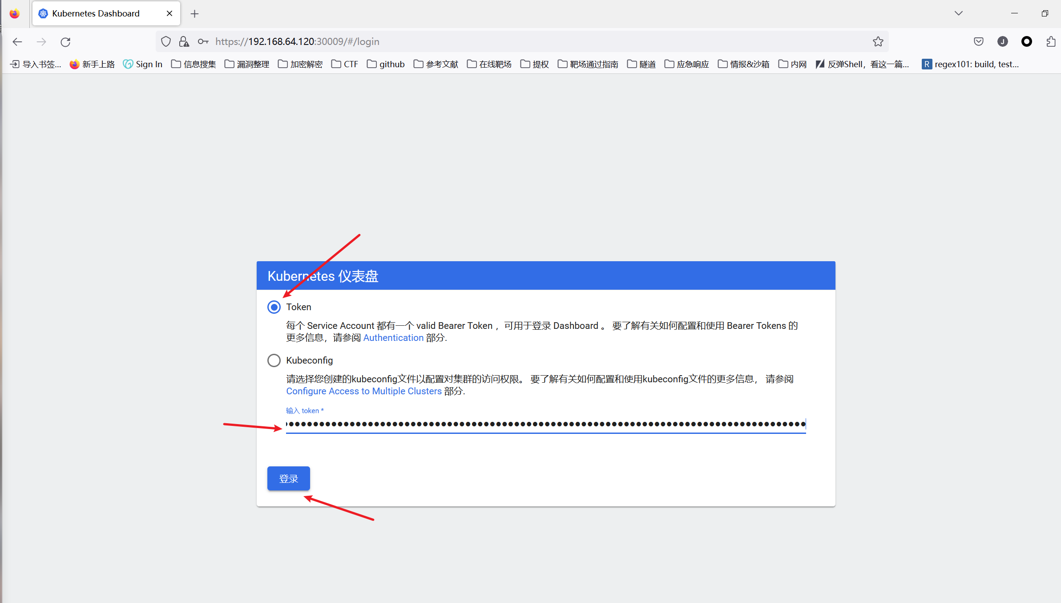Expand the list all tabs chevron
The width and height of the screenshot is (1061, 603).
tap(958, 13)
